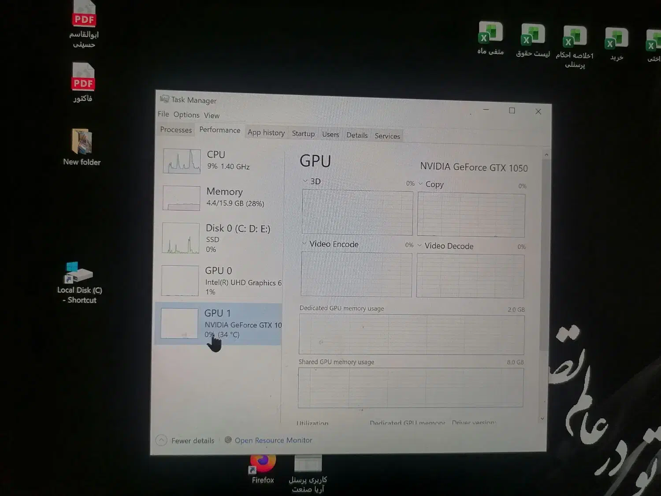
Task: Open the Local Disk (C) shortcut
Action: (78, 273)
